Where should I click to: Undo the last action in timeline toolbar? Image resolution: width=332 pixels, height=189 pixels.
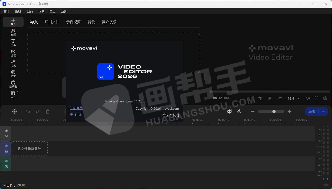28,111
